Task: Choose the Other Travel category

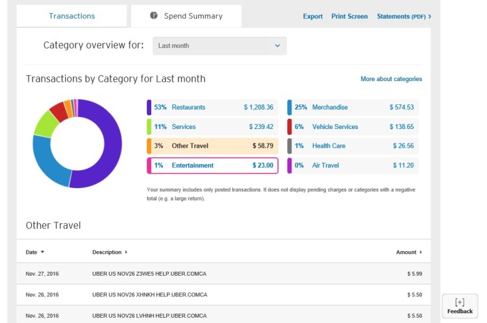Action: (x=213, y=146)
